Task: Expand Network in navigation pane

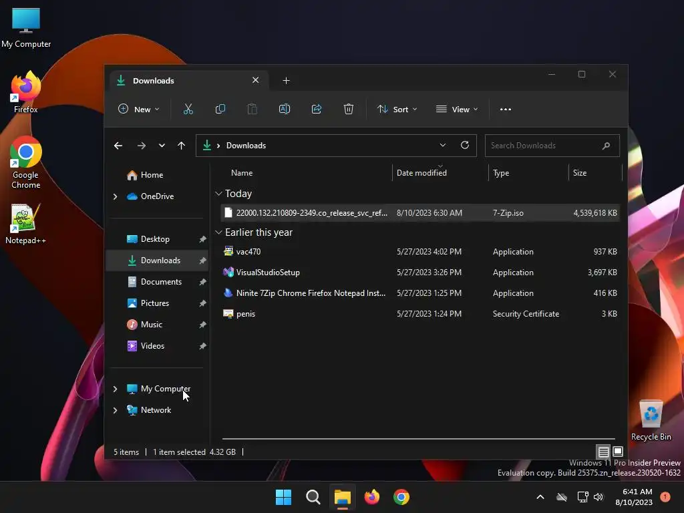Action: [115, 410]
